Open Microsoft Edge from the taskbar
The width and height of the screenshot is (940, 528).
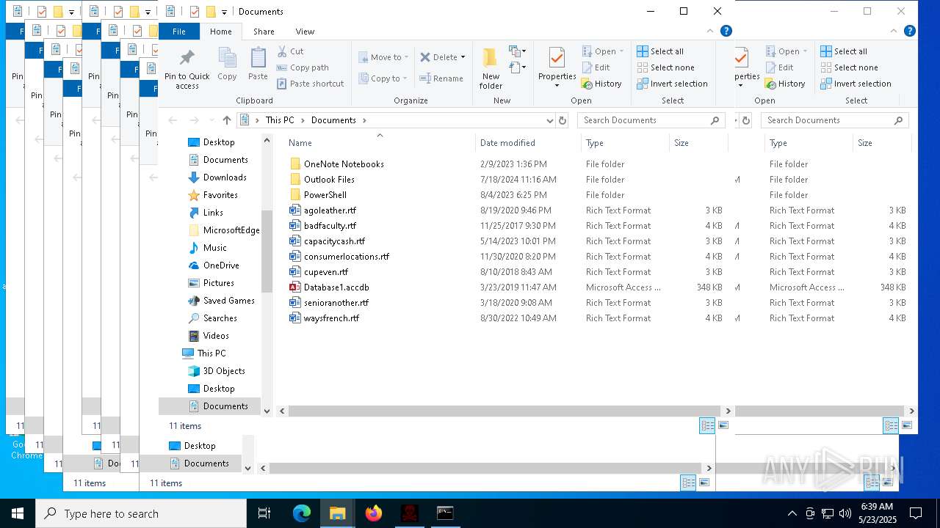302,513
